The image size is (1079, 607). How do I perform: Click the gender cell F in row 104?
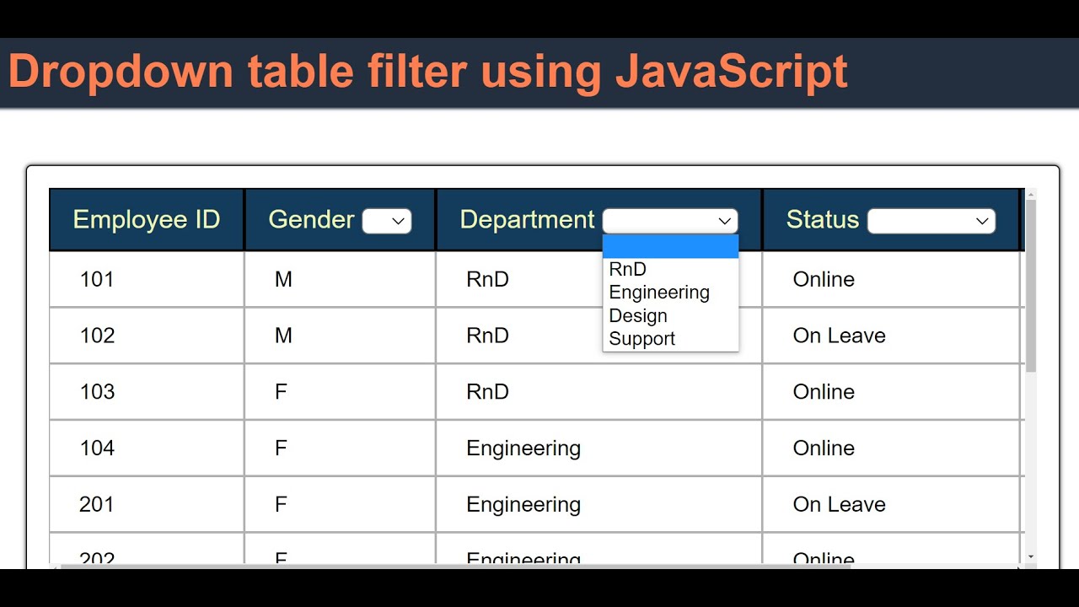[340, 448]
